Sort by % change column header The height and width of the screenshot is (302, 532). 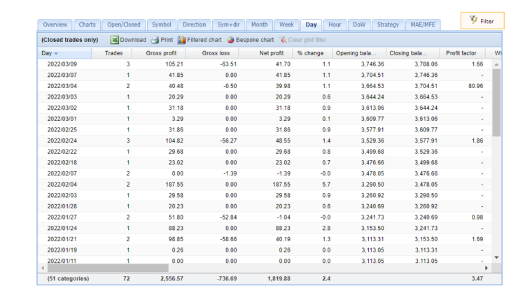coord(312,53)
